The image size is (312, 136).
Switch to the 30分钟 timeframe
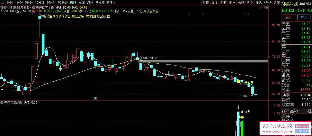tap(51, 3)
